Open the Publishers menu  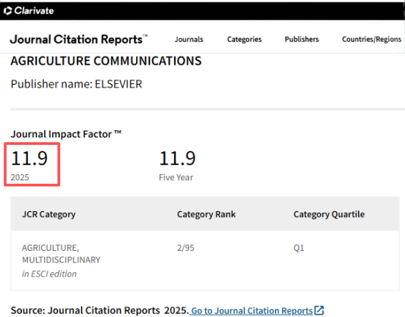click(301, 39)
